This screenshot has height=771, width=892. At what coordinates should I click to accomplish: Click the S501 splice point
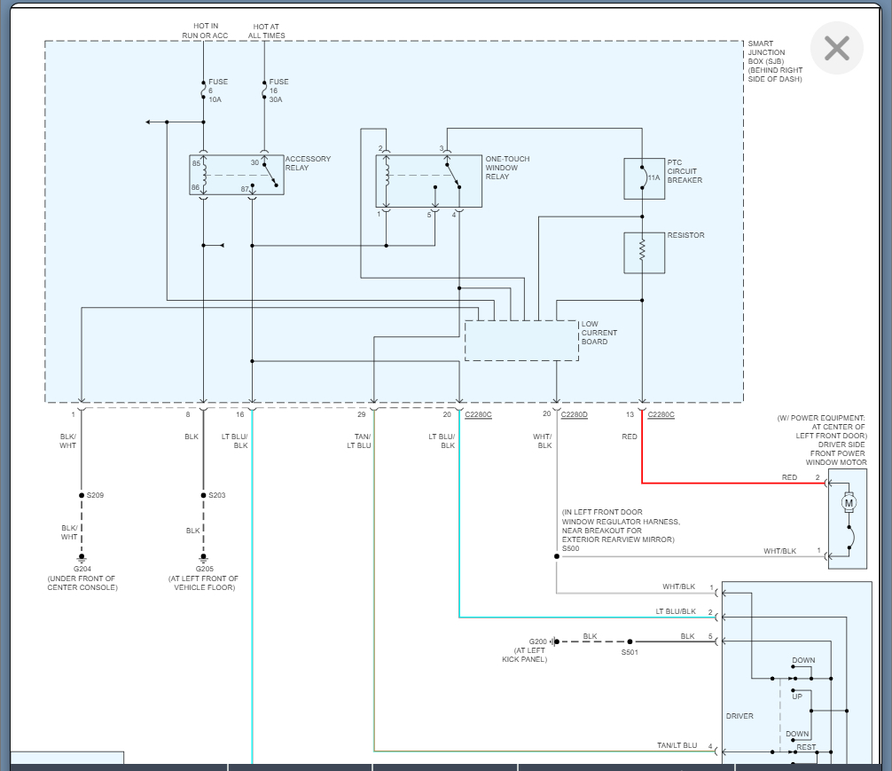click(x=630, y=641)
